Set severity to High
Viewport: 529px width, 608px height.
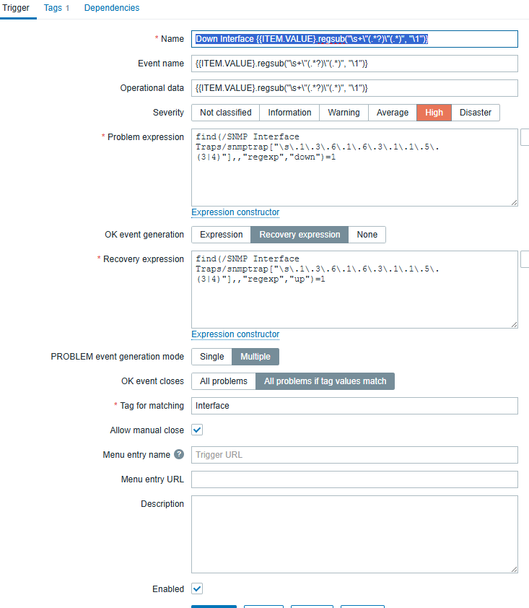pos(434,113)
